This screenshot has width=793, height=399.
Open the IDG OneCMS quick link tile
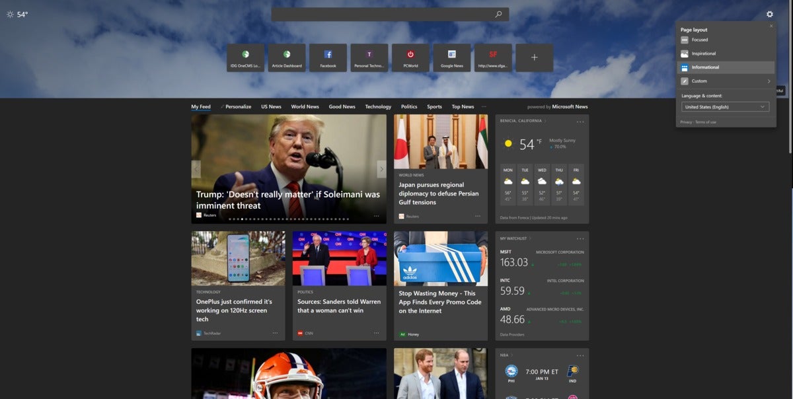[245, 57]
